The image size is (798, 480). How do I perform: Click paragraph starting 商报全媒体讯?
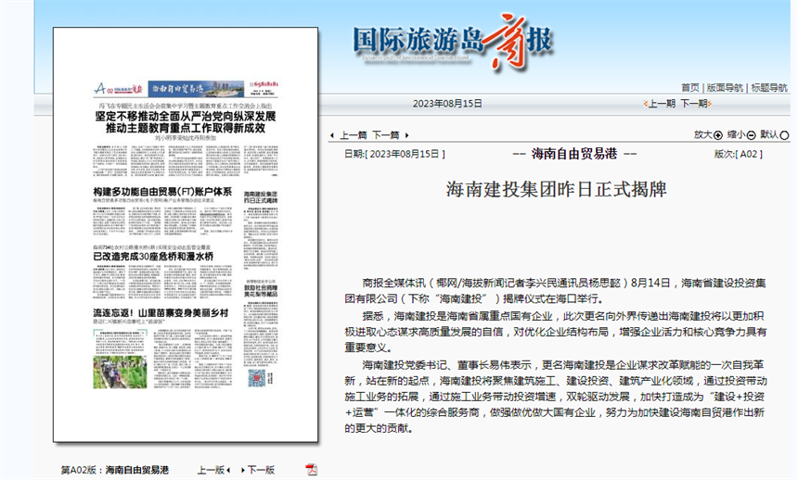click(x=555, y=290)
